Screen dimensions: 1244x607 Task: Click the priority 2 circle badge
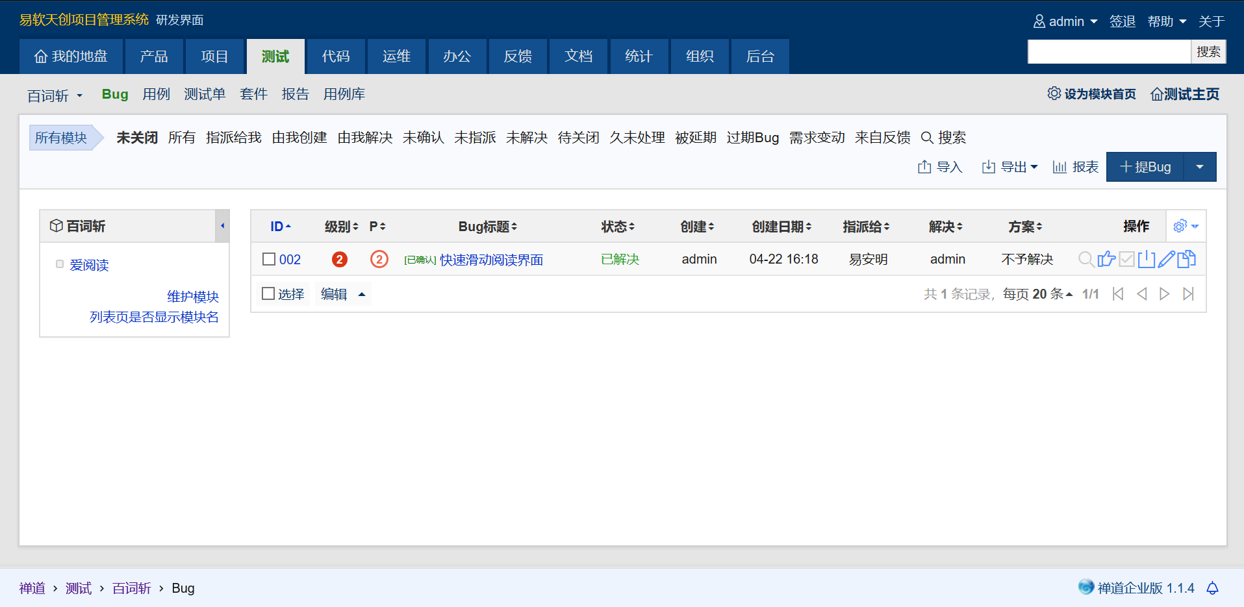pos(379,260)
